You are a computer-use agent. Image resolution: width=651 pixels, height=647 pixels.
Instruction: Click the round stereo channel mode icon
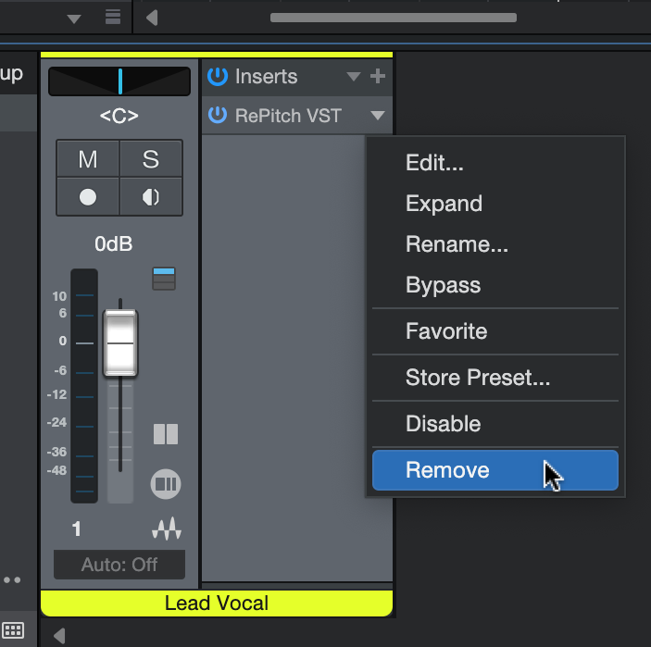coord(166,483)
